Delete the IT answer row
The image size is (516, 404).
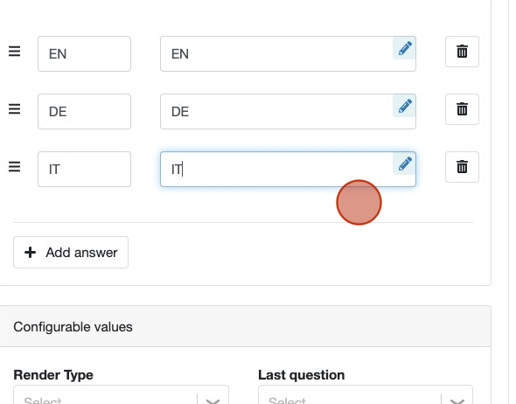pyautogui.click(x=462, y=167)
